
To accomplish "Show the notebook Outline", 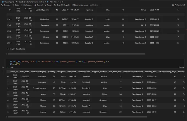I will 94,5.
